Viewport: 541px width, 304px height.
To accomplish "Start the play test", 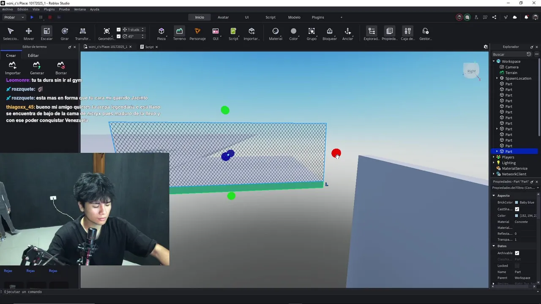I will pyautogui.click(x=32, y=17).
